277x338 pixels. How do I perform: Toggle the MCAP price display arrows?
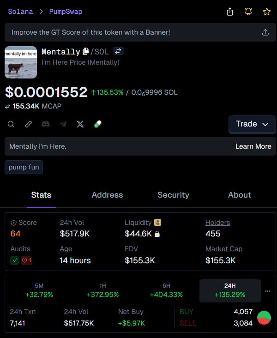tap(7, 106)
